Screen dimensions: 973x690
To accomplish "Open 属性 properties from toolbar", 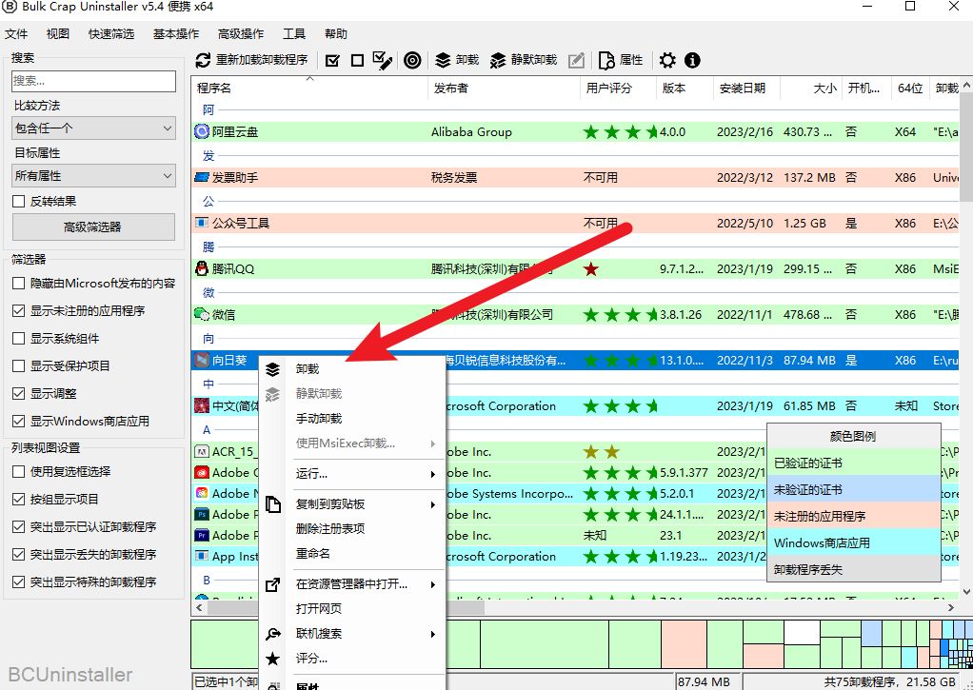I will (621, 60).
